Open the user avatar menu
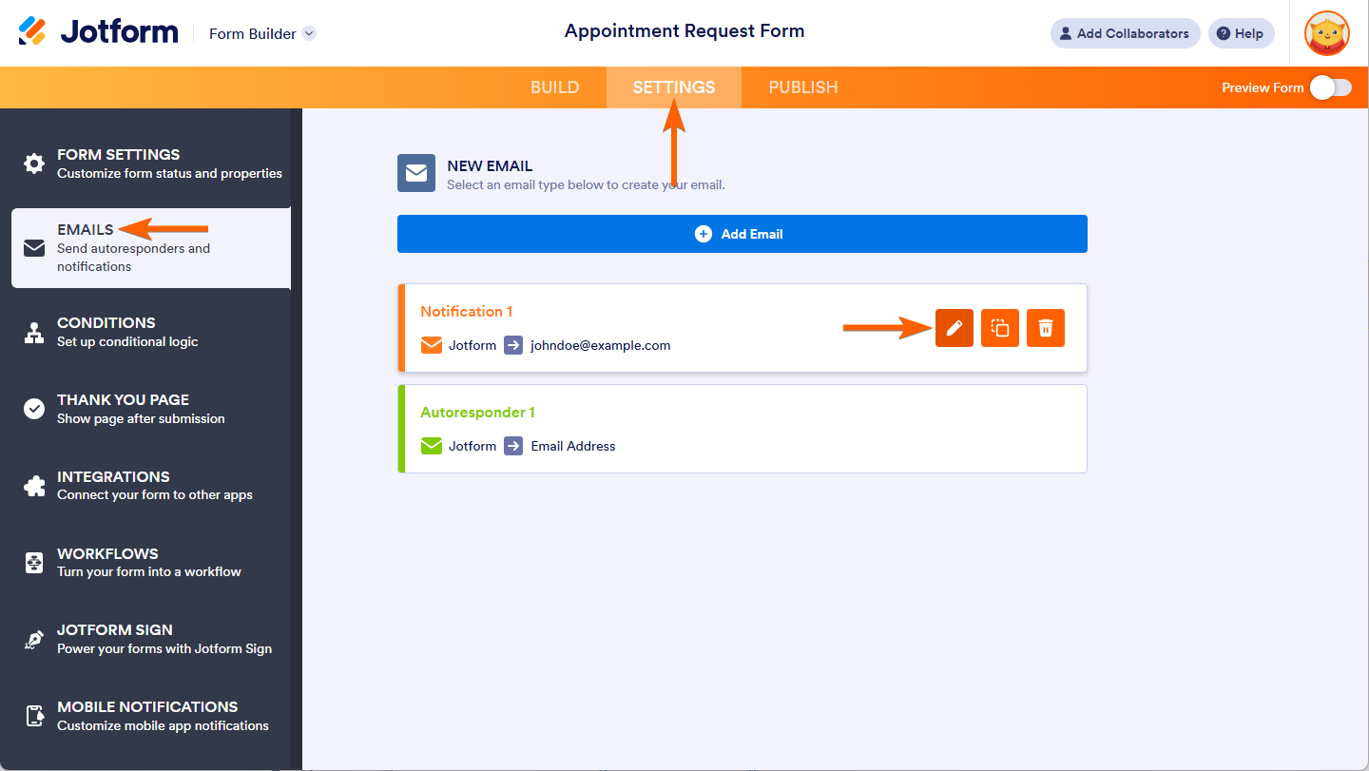Viewport: 1369px width, 771px height. (x=1327, y=33)
